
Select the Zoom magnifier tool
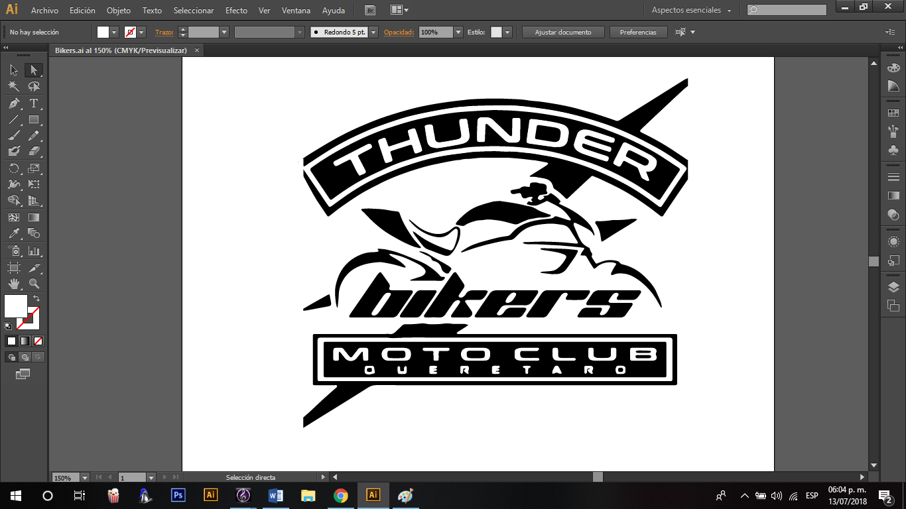pyautogui.click(x=34, y=284)
